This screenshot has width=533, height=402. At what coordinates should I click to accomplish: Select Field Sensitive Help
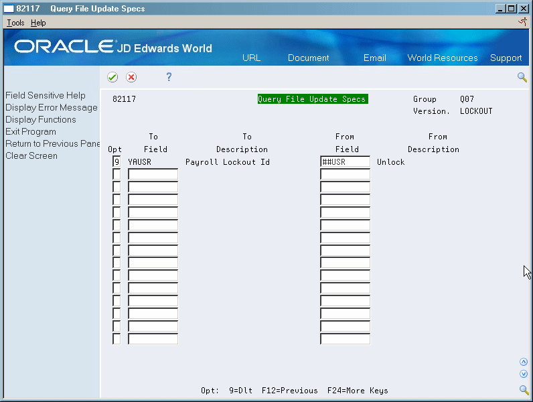click(46, 96)
